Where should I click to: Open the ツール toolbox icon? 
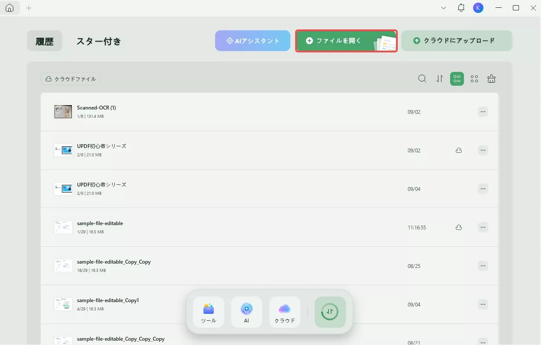(x=209, y=312)
